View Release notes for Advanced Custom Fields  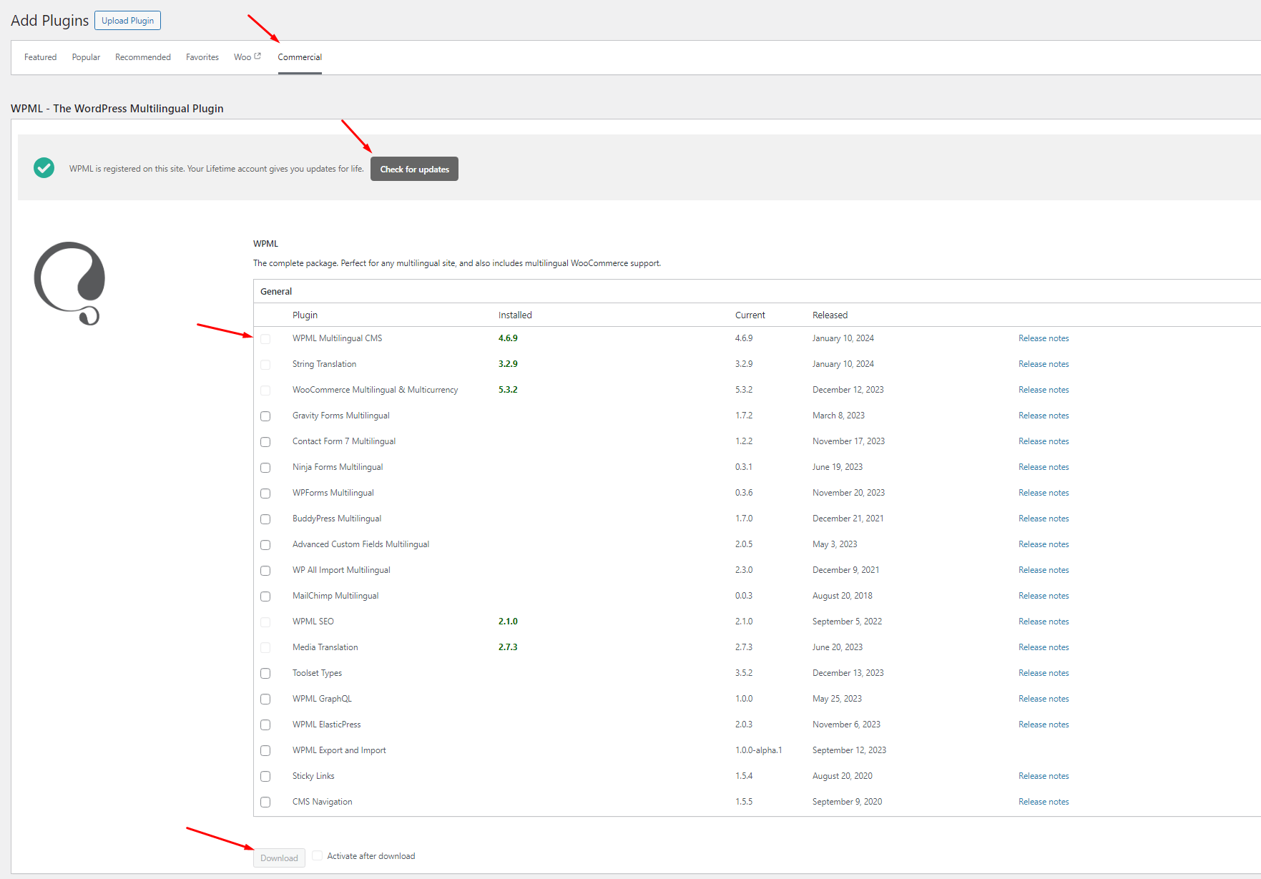(1044, 544)
